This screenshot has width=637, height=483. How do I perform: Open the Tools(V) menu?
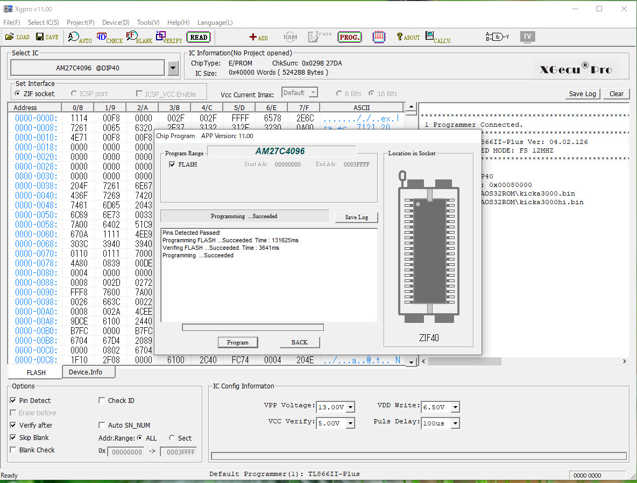[x=148, y=23]
